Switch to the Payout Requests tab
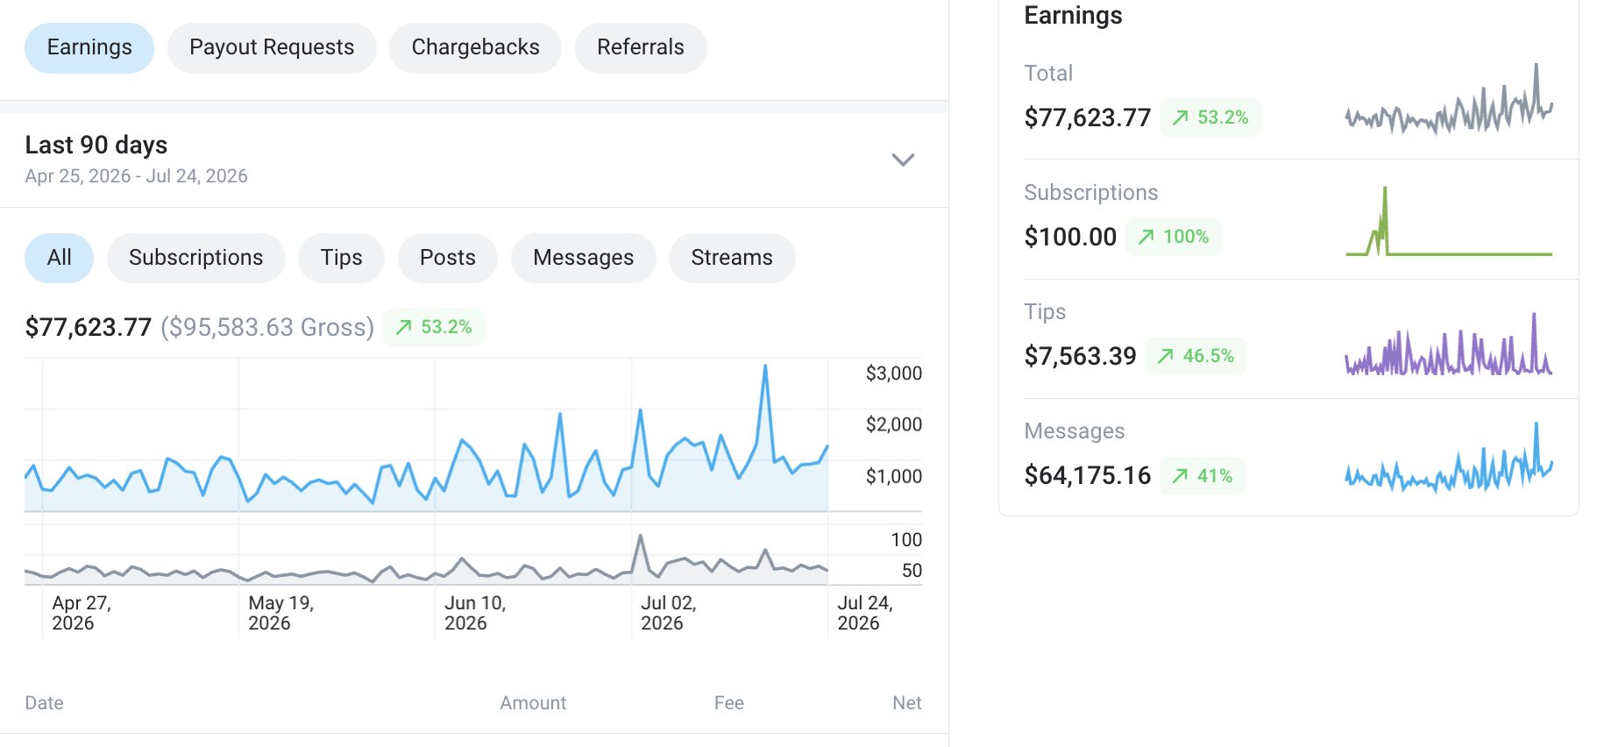Viewport: 1597px width, 747px height. (x=272, y=47)
